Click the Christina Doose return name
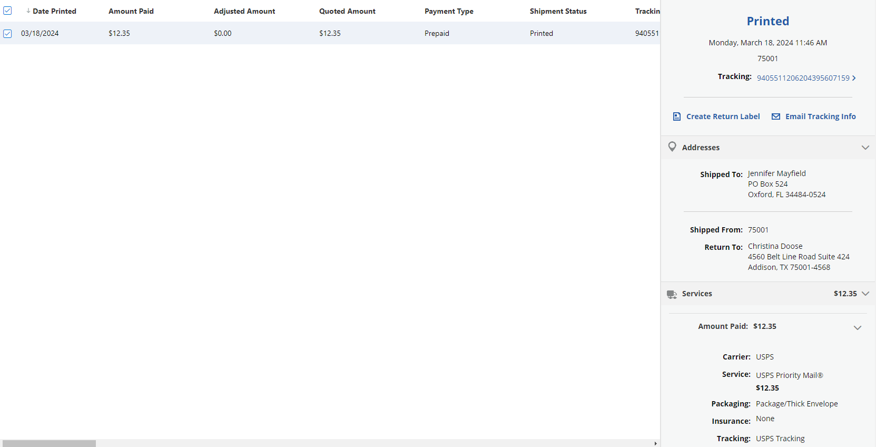 [775, 246]
